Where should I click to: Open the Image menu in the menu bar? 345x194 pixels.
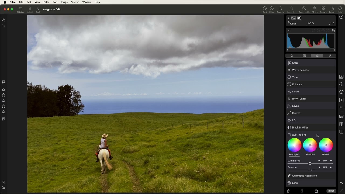tap(64, 2)
